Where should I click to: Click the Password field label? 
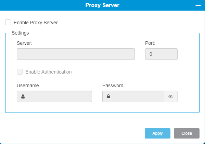tap(113, 86)
